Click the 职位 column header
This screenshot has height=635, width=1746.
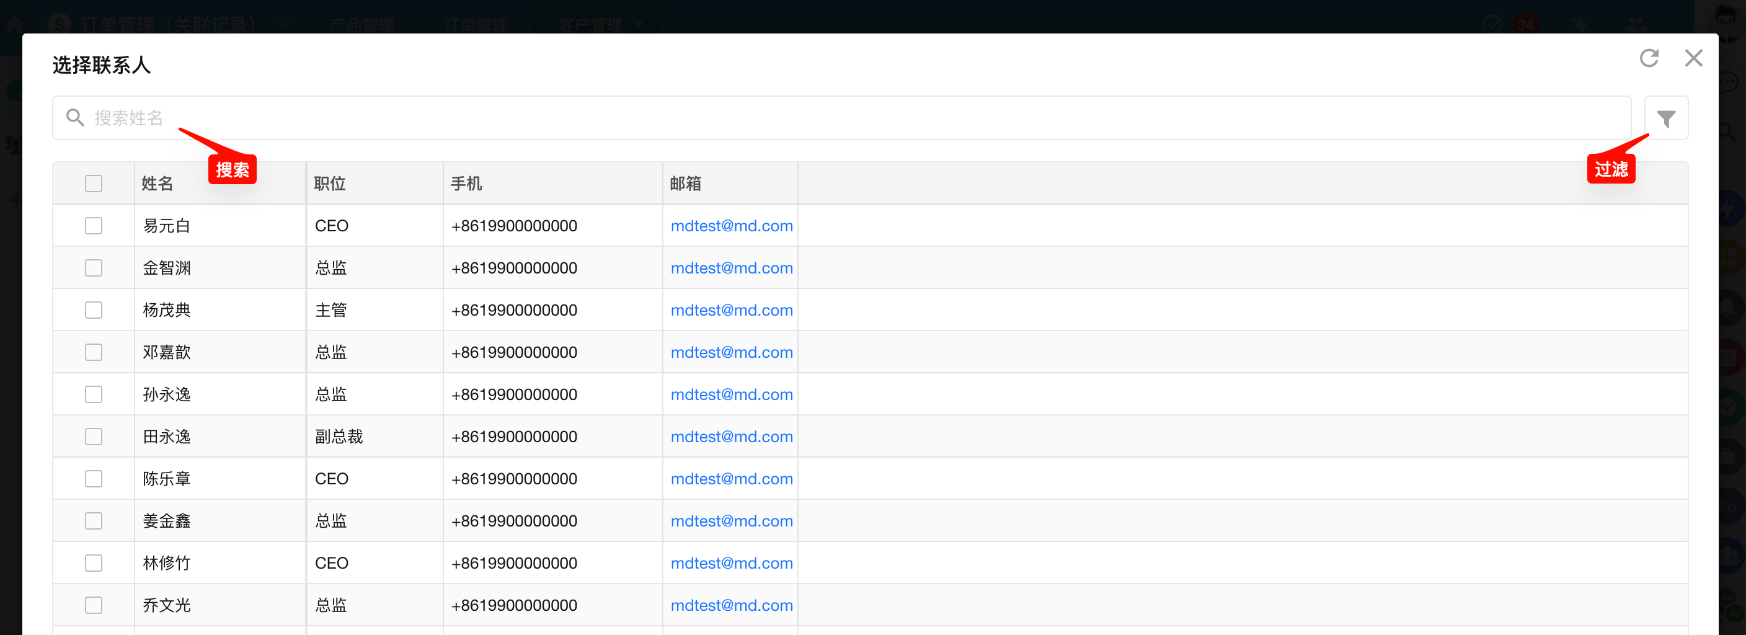click(x=330, y=184)
